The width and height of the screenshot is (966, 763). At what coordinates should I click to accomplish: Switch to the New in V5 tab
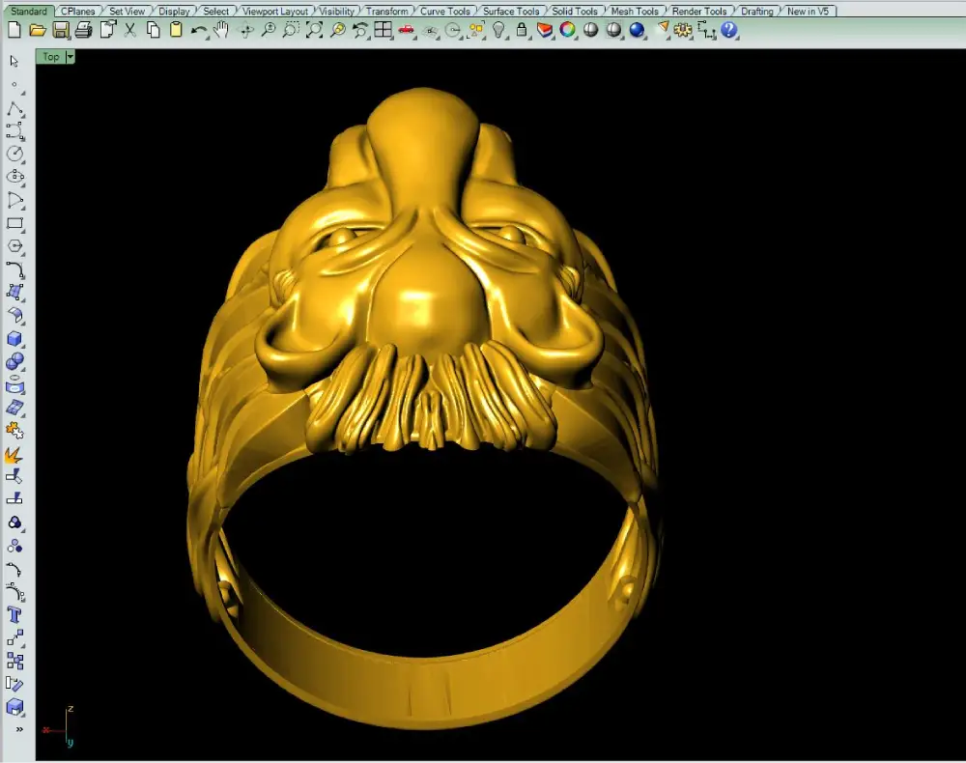tap(808, 11)
